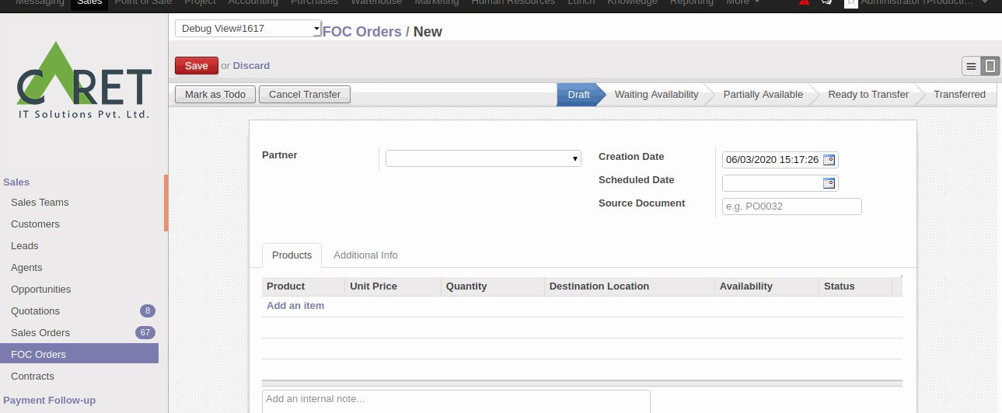
Task: Click the Source Document input field
Action: 791,206
